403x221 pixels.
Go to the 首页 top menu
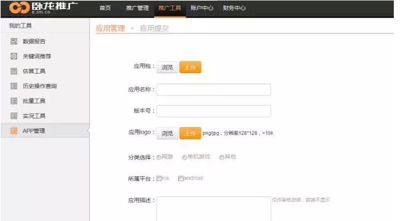[x=105, y=8]
